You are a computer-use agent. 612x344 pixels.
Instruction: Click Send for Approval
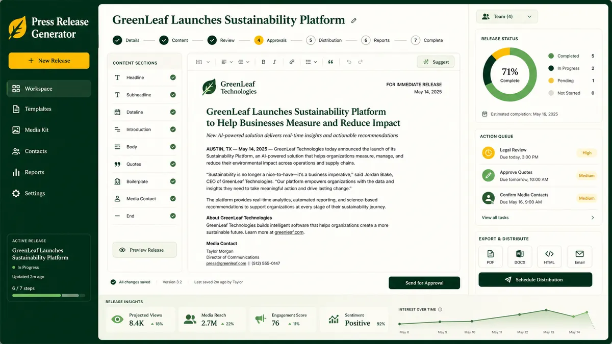pyautogui.click(x=424, y=283)
